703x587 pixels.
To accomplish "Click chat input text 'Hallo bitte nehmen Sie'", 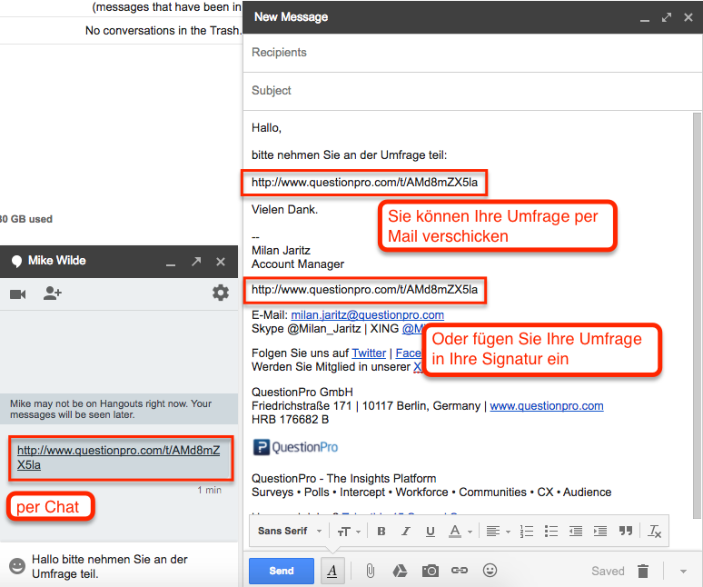I will click(109, 566).
